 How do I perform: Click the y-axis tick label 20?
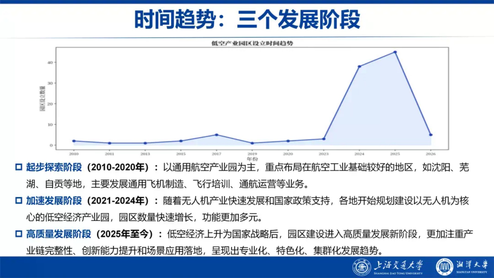50,104
